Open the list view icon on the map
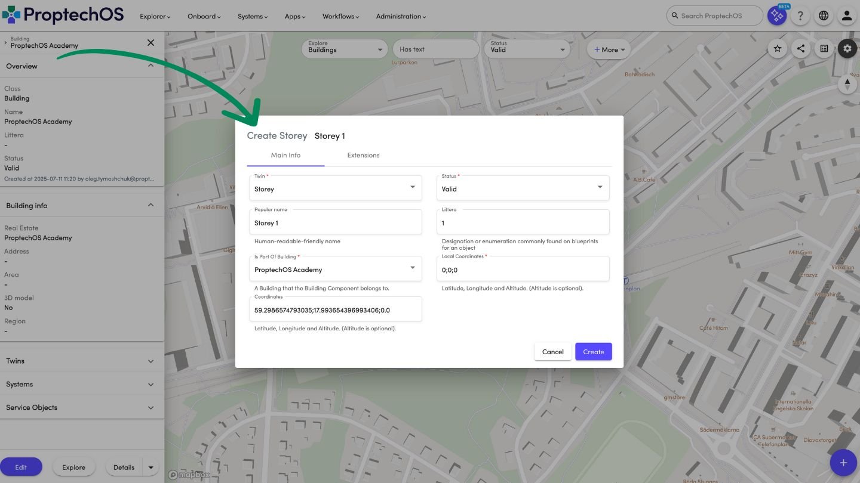The height and width of the screenshot is (483, 860). (x=824, y=49)
